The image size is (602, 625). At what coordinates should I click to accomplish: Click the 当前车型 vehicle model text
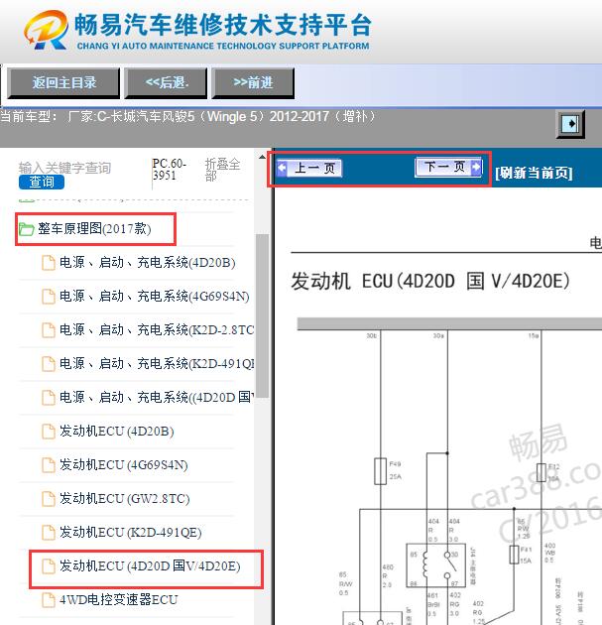pyautogui.click(x=187, y=117)
